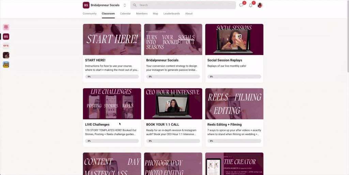Open the START HERE! course thumbnail
349x175 pixels.
(x=112, y=39)
